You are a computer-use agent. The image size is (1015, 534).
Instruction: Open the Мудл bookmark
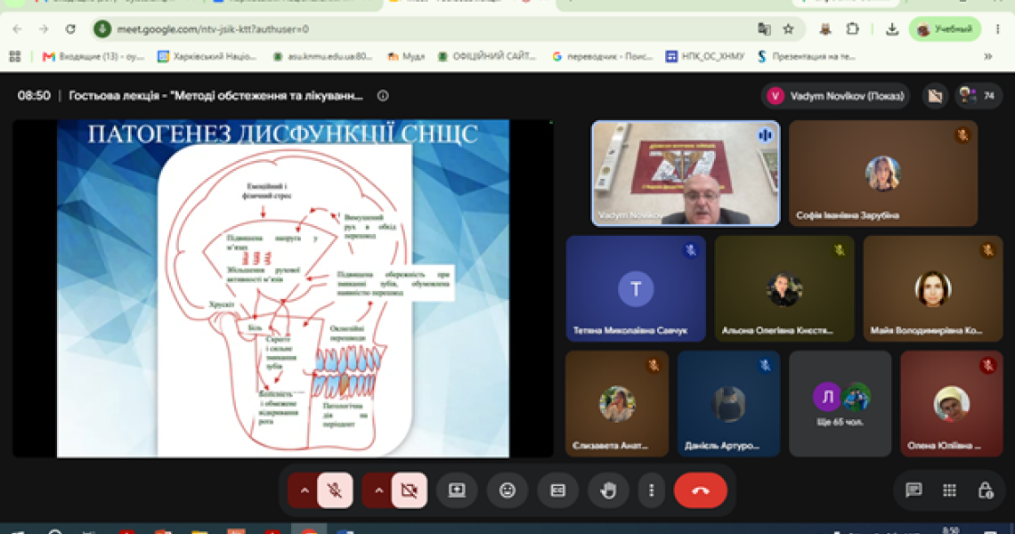pos(405,57)
